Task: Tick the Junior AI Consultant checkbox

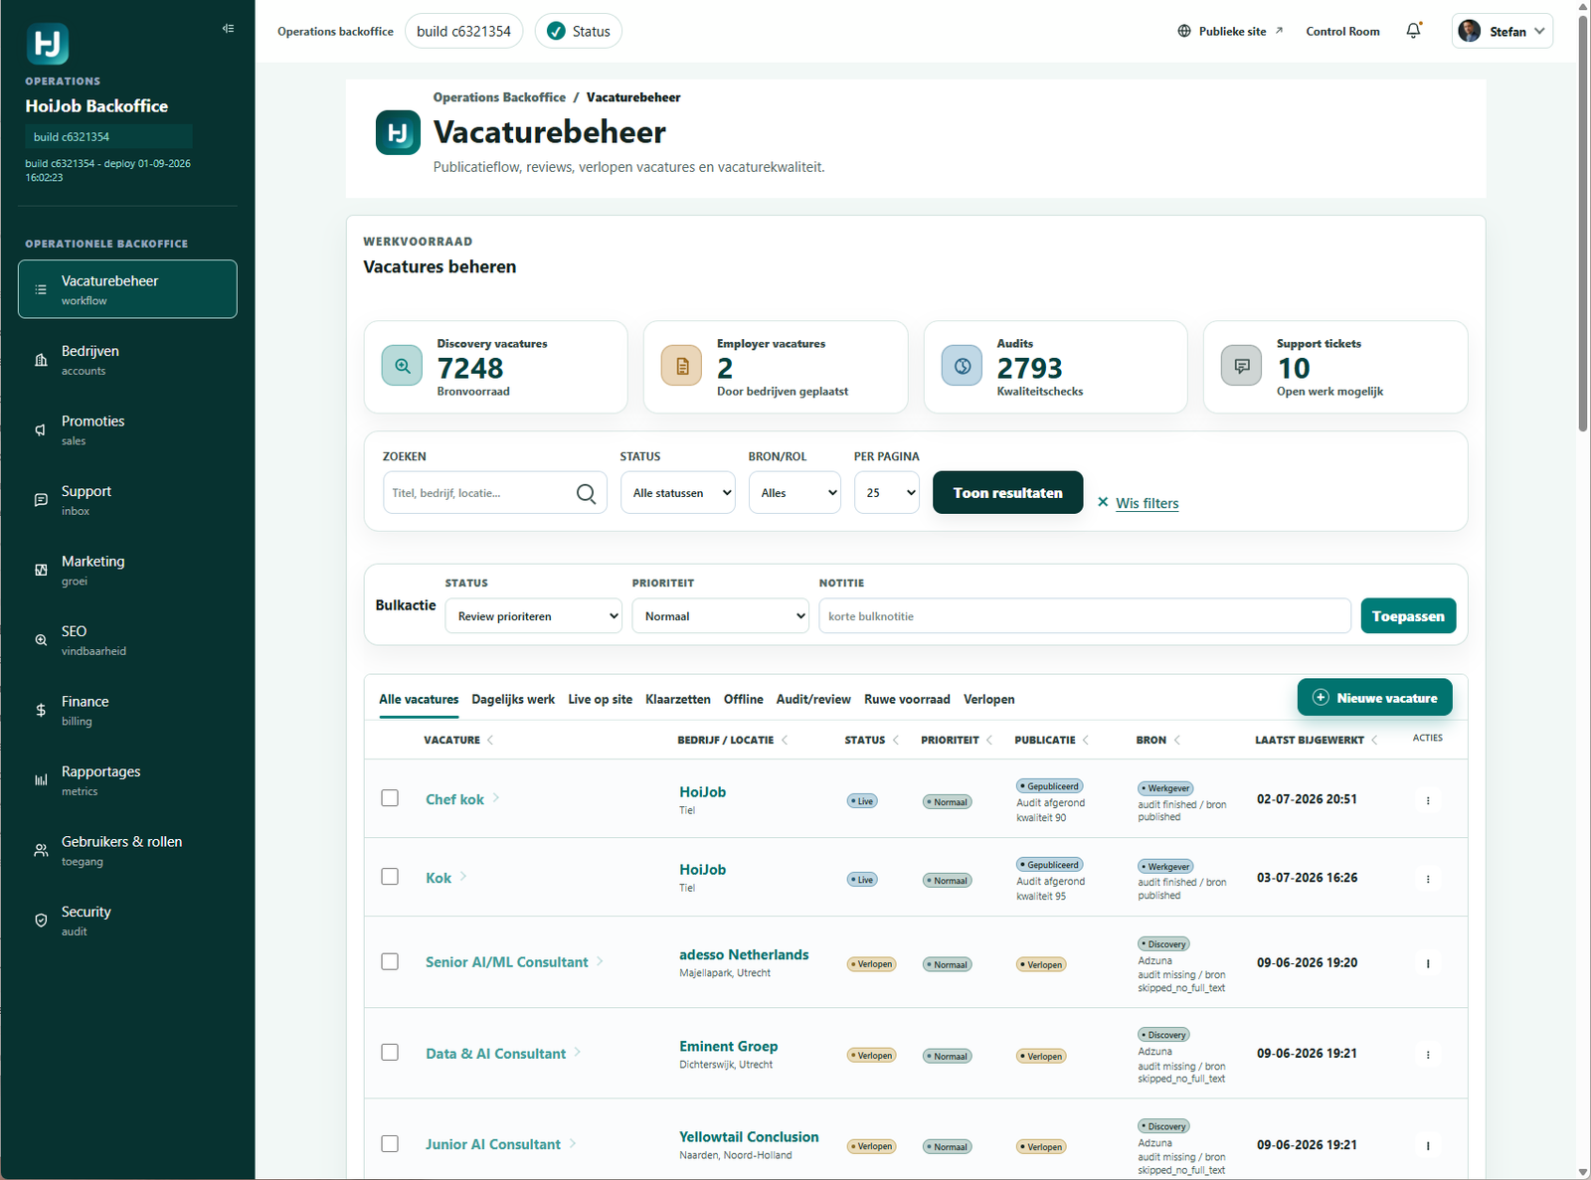Action: 390,1143
